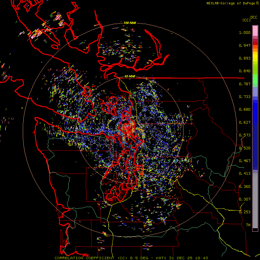Pick the pink band of the color bar

coord(255,31)
